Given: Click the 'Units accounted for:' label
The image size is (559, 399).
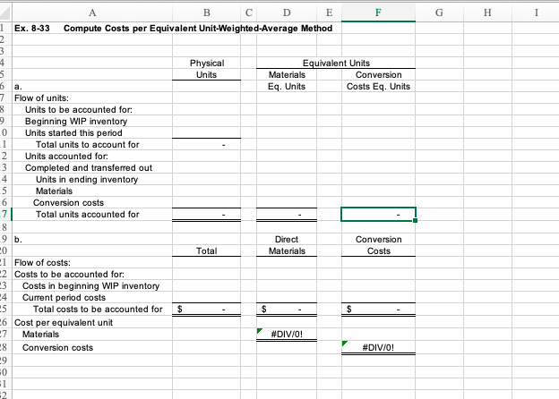Looking at the screenshot, I should tap(66, 157).
